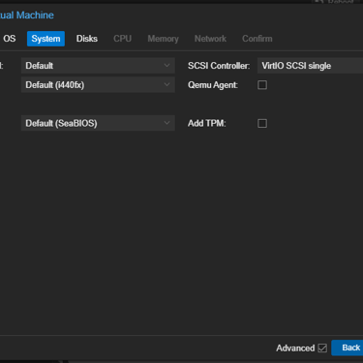Open the Memory tab

tap(163, 39)
